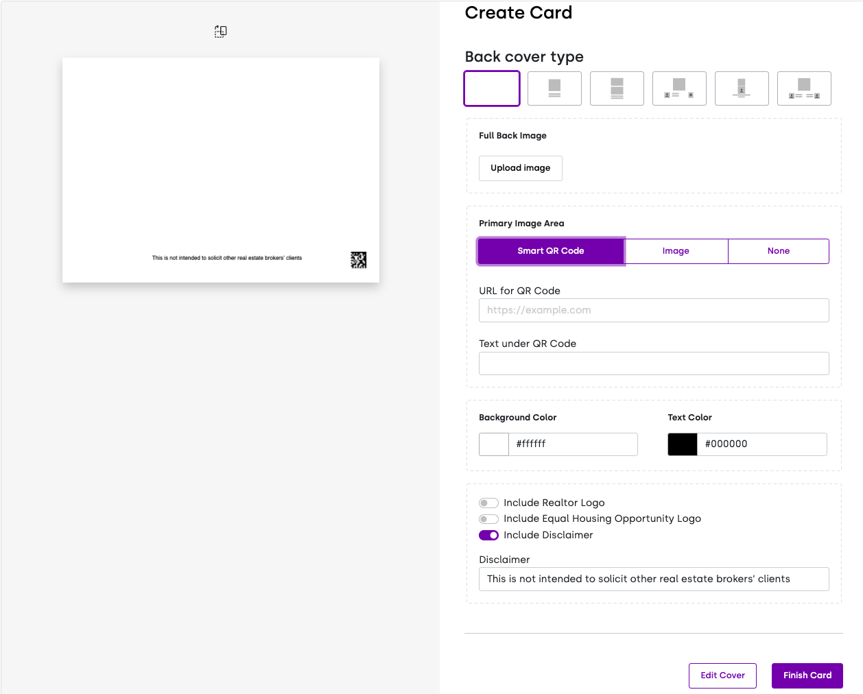Image resolution: width=863 pixels, height=694 pixels.
Task: Disable the Include Disclaimer toggle
Action: coord(488,535)
